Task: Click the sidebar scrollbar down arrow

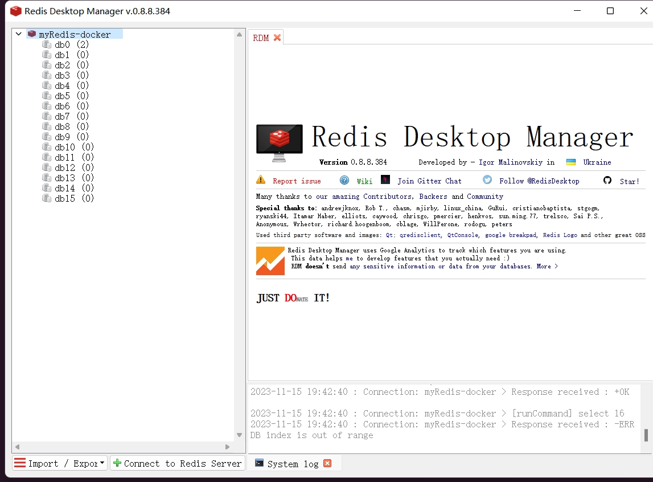Action: coord(239,434)
